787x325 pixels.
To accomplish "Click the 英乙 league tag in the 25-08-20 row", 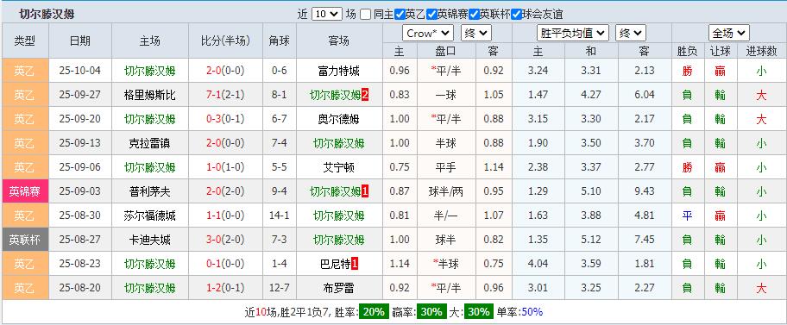I will pos(25,288).
